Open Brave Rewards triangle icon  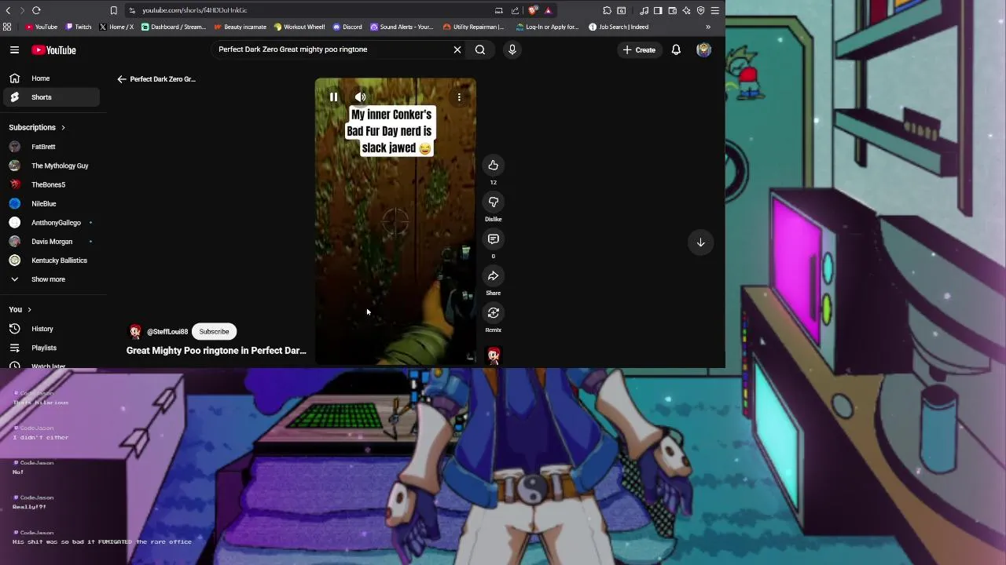(548, 10)
